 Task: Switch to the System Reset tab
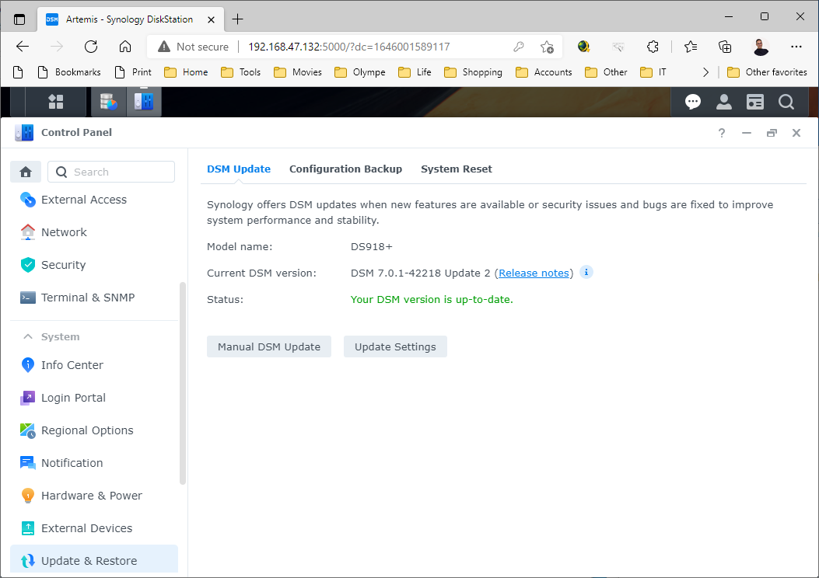[x=457, y=169]
